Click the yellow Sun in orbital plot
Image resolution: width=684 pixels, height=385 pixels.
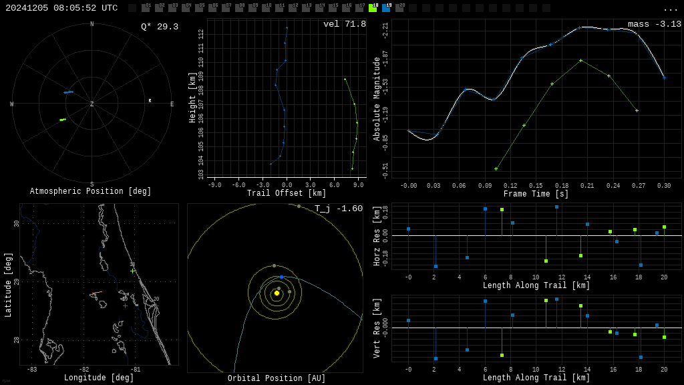[x=277, y=293]
